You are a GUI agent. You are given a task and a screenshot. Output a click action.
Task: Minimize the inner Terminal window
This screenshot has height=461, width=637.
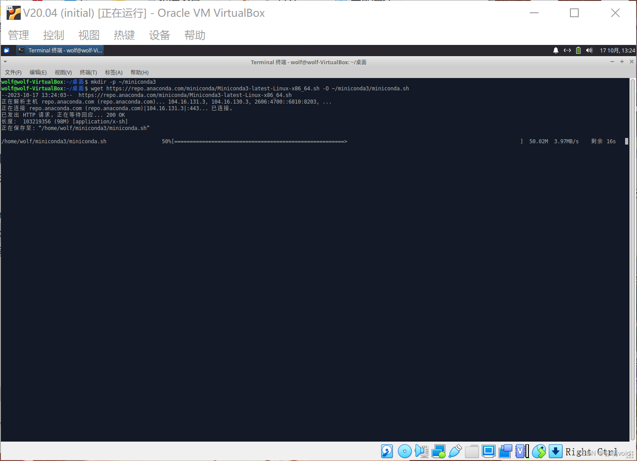click(612, 62)
